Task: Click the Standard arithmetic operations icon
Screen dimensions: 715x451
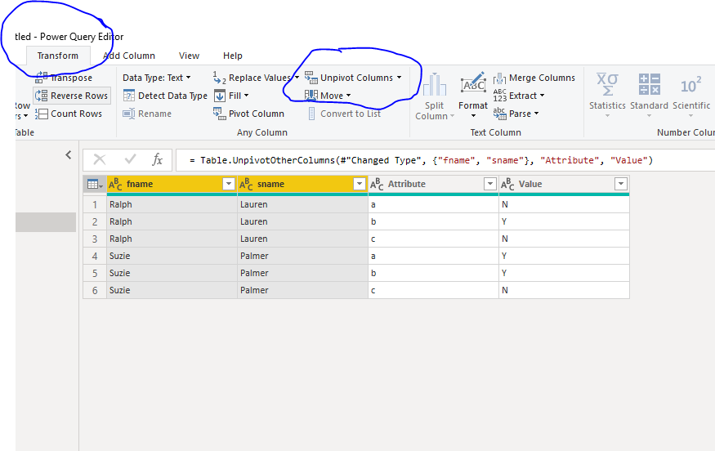Action: (x=650, y=84)
